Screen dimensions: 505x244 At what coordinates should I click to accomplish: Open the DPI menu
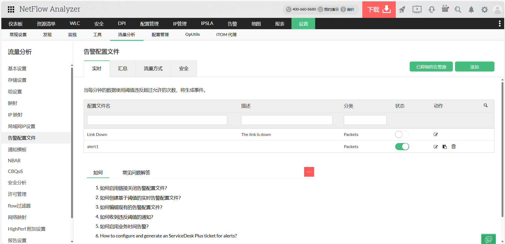coord(122,23)
